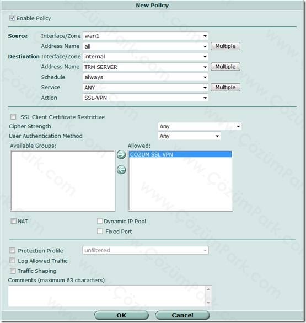Expand Destination Address Name TRM SERVER dropdown
The width and height of the screenshot is (306, 323).
coord(145,67)
